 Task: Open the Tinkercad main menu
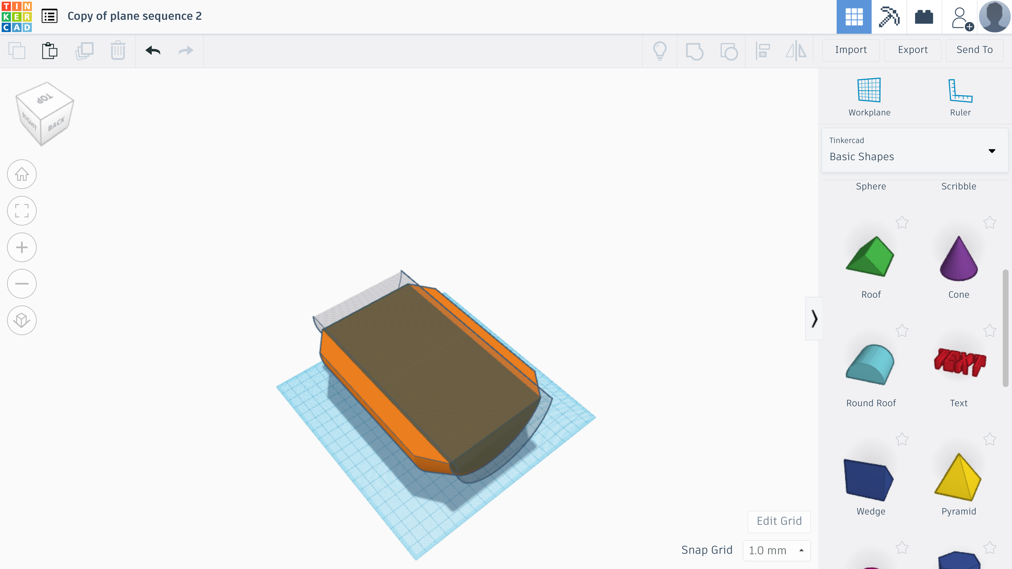point(49,16)
